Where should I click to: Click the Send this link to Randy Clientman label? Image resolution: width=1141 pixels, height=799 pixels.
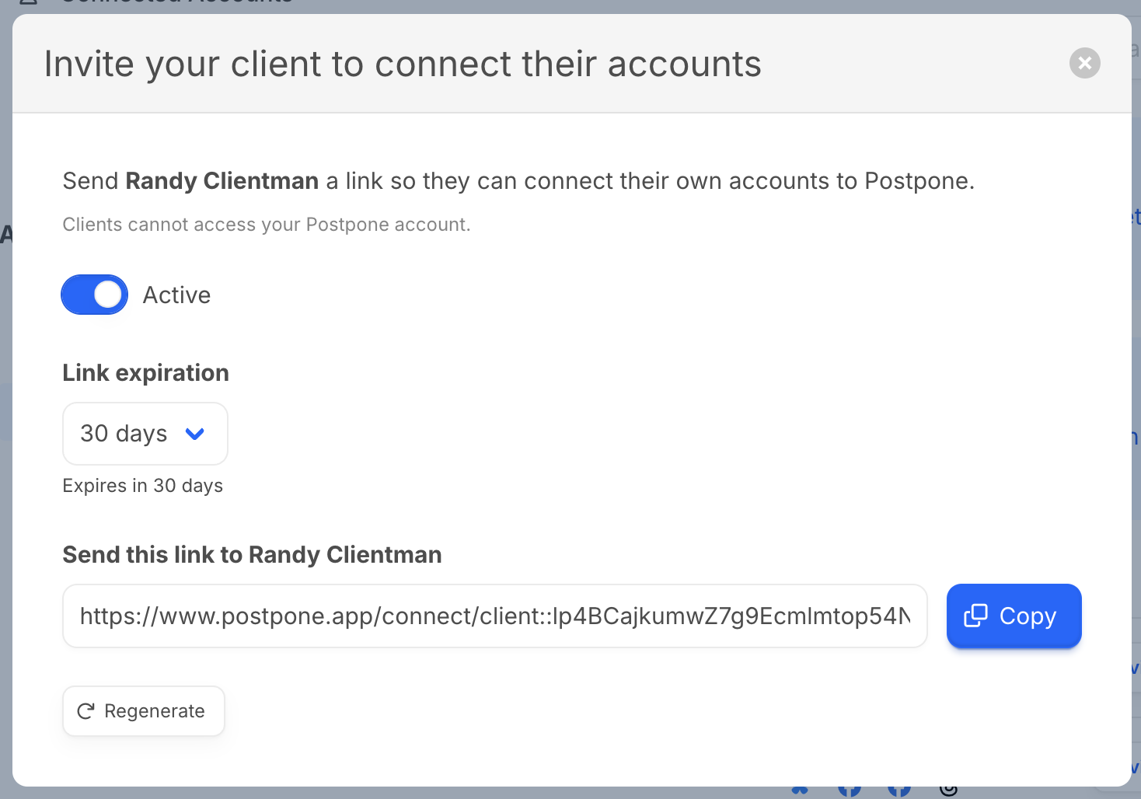click(252, 554)
